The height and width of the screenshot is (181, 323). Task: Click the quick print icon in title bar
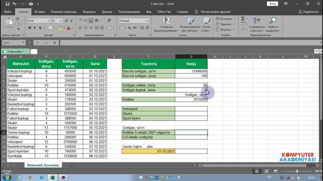[x=31, y=4]
